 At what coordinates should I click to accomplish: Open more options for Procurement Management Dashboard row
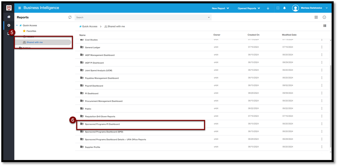(322, 101)
